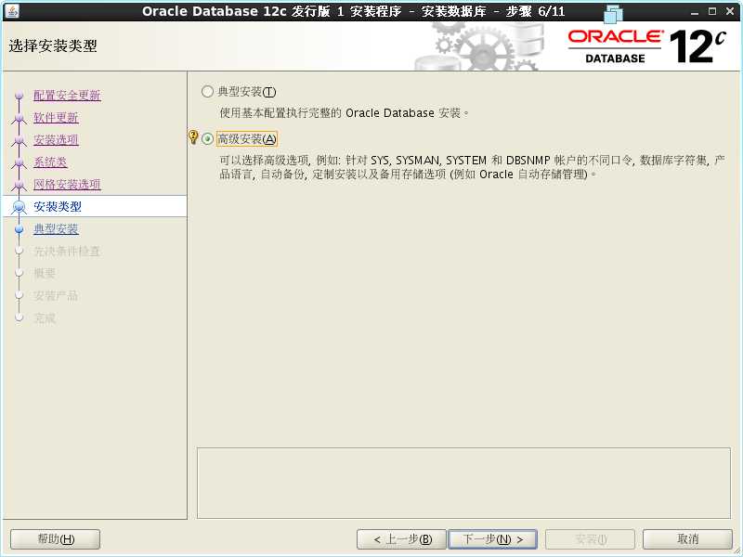Click the 典型安装 step bullet icon
The image size is (743, 557).
(x=19, y=228)
